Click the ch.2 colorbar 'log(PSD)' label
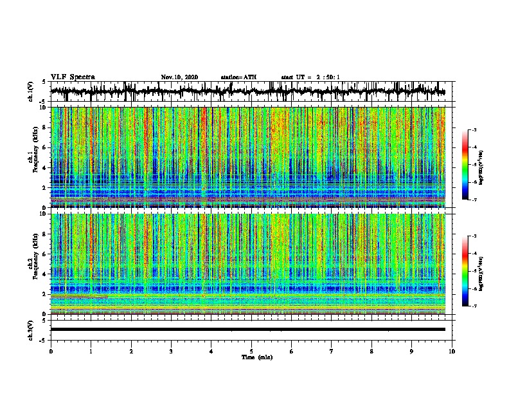 (x=481, y=274)
